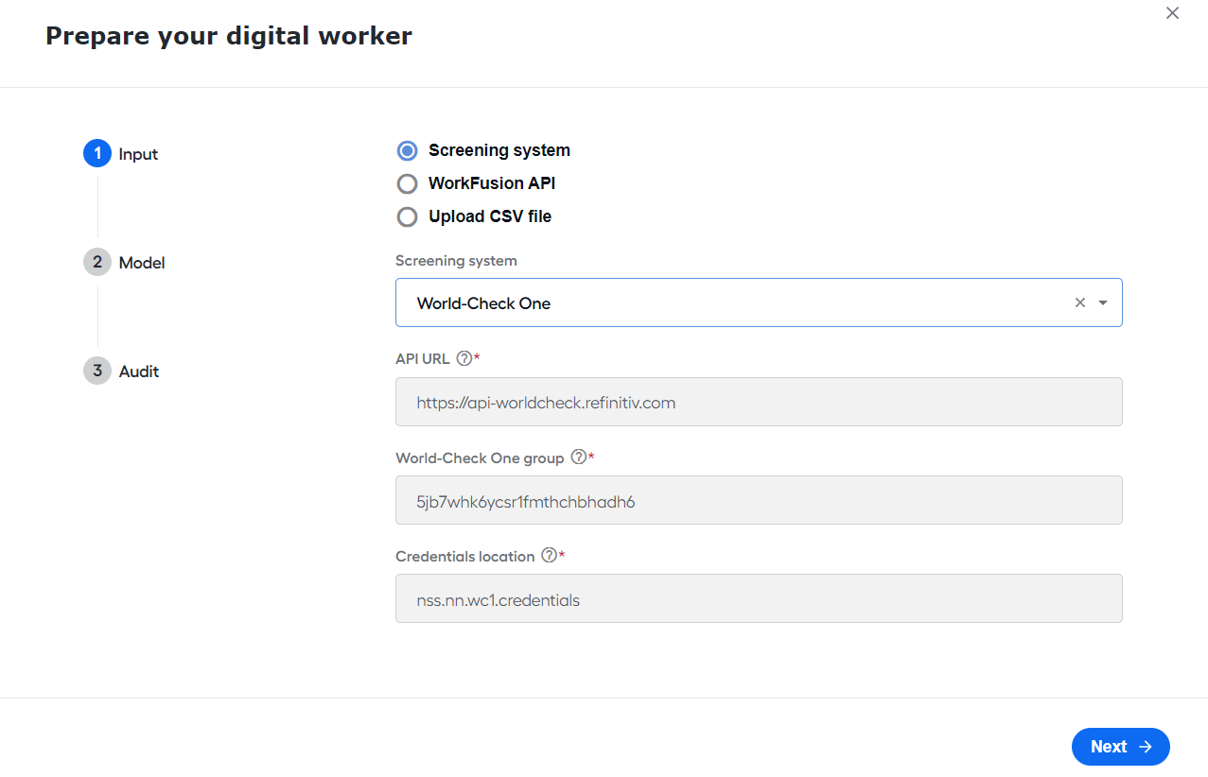Screen dimensions: 1208x777
Task: Click the Credentials location label
Action: [465, 556]
